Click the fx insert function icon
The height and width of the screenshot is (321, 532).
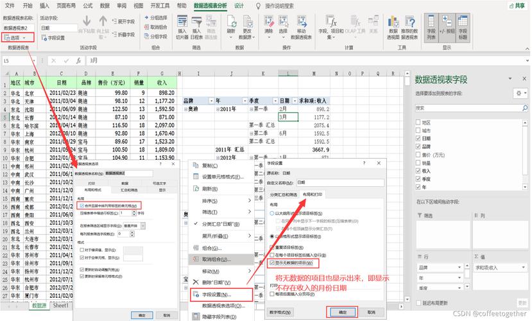click(x=78, y=61)
